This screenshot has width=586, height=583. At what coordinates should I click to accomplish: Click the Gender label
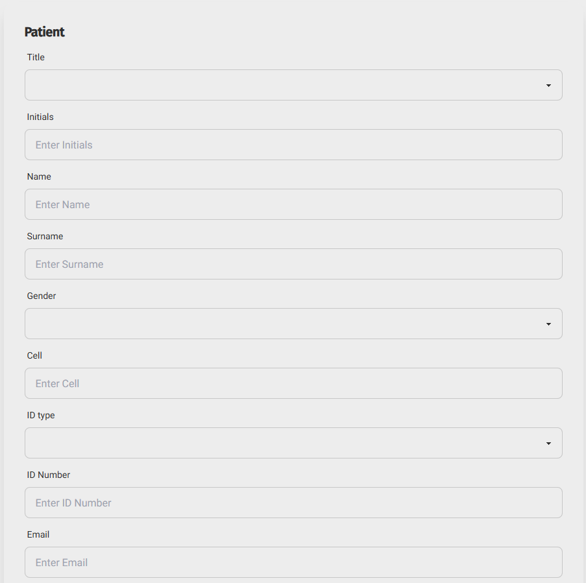point(41,296)
